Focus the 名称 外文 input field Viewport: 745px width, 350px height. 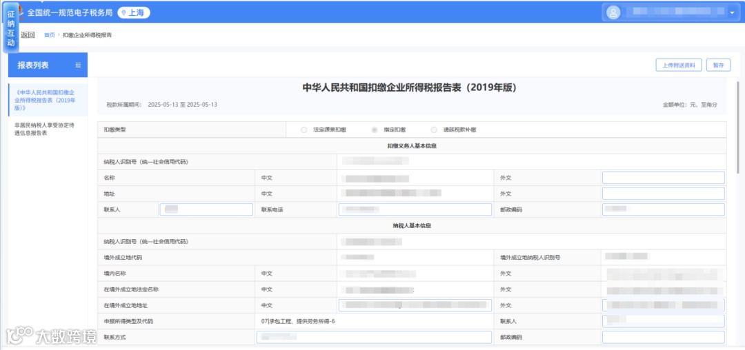coord(664,178)
